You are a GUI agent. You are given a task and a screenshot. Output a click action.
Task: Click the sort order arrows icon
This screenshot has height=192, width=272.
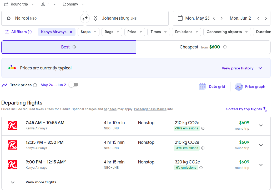pos(265,109)
